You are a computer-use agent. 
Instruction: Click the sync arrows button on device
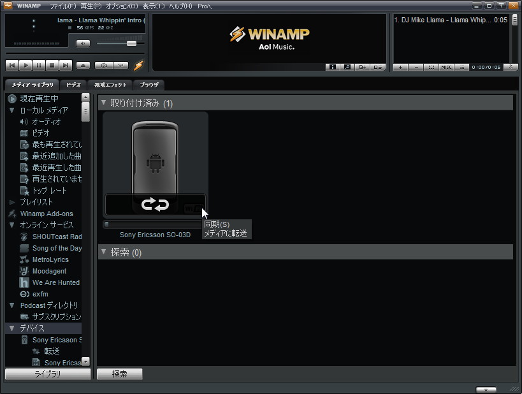[155, 205]
